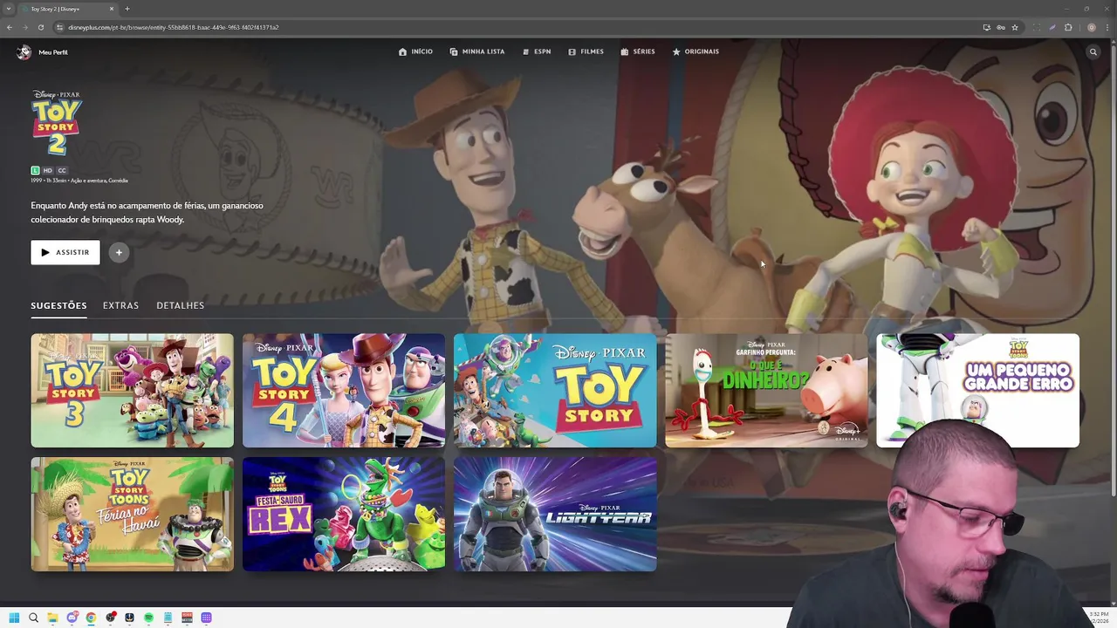Select the Sugestões tab
This screenshot has width=1117, height=628.
click(58, 305)
